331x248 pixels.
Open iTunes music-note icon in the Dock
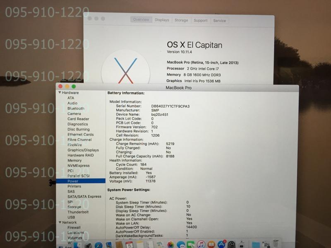click(x=201, y=245)
